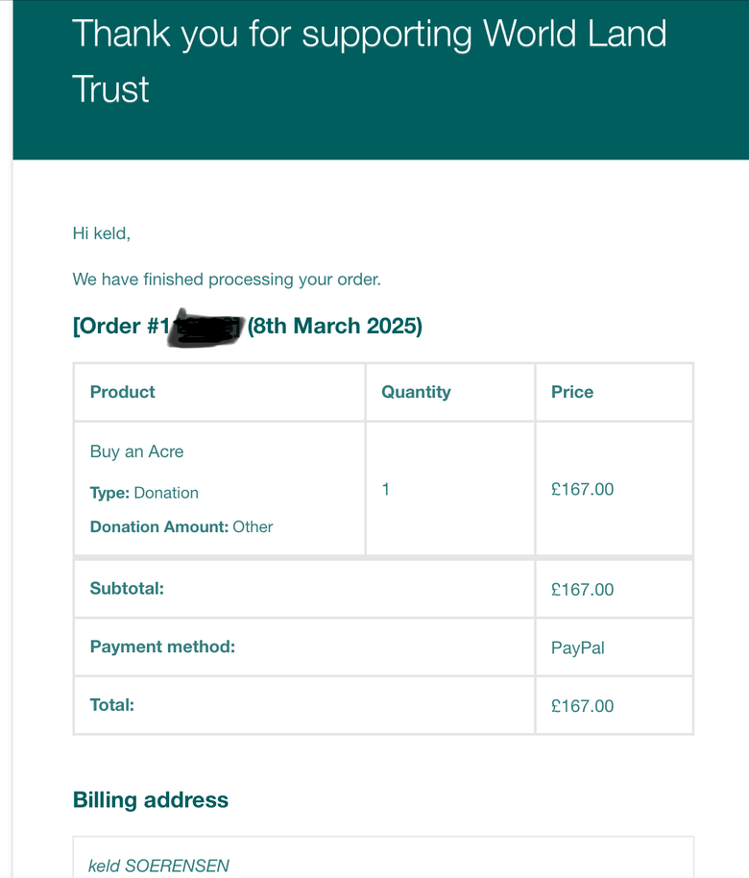749x878 pixels.
Task: Click the item price £167.00
Action: click(582, 489)
